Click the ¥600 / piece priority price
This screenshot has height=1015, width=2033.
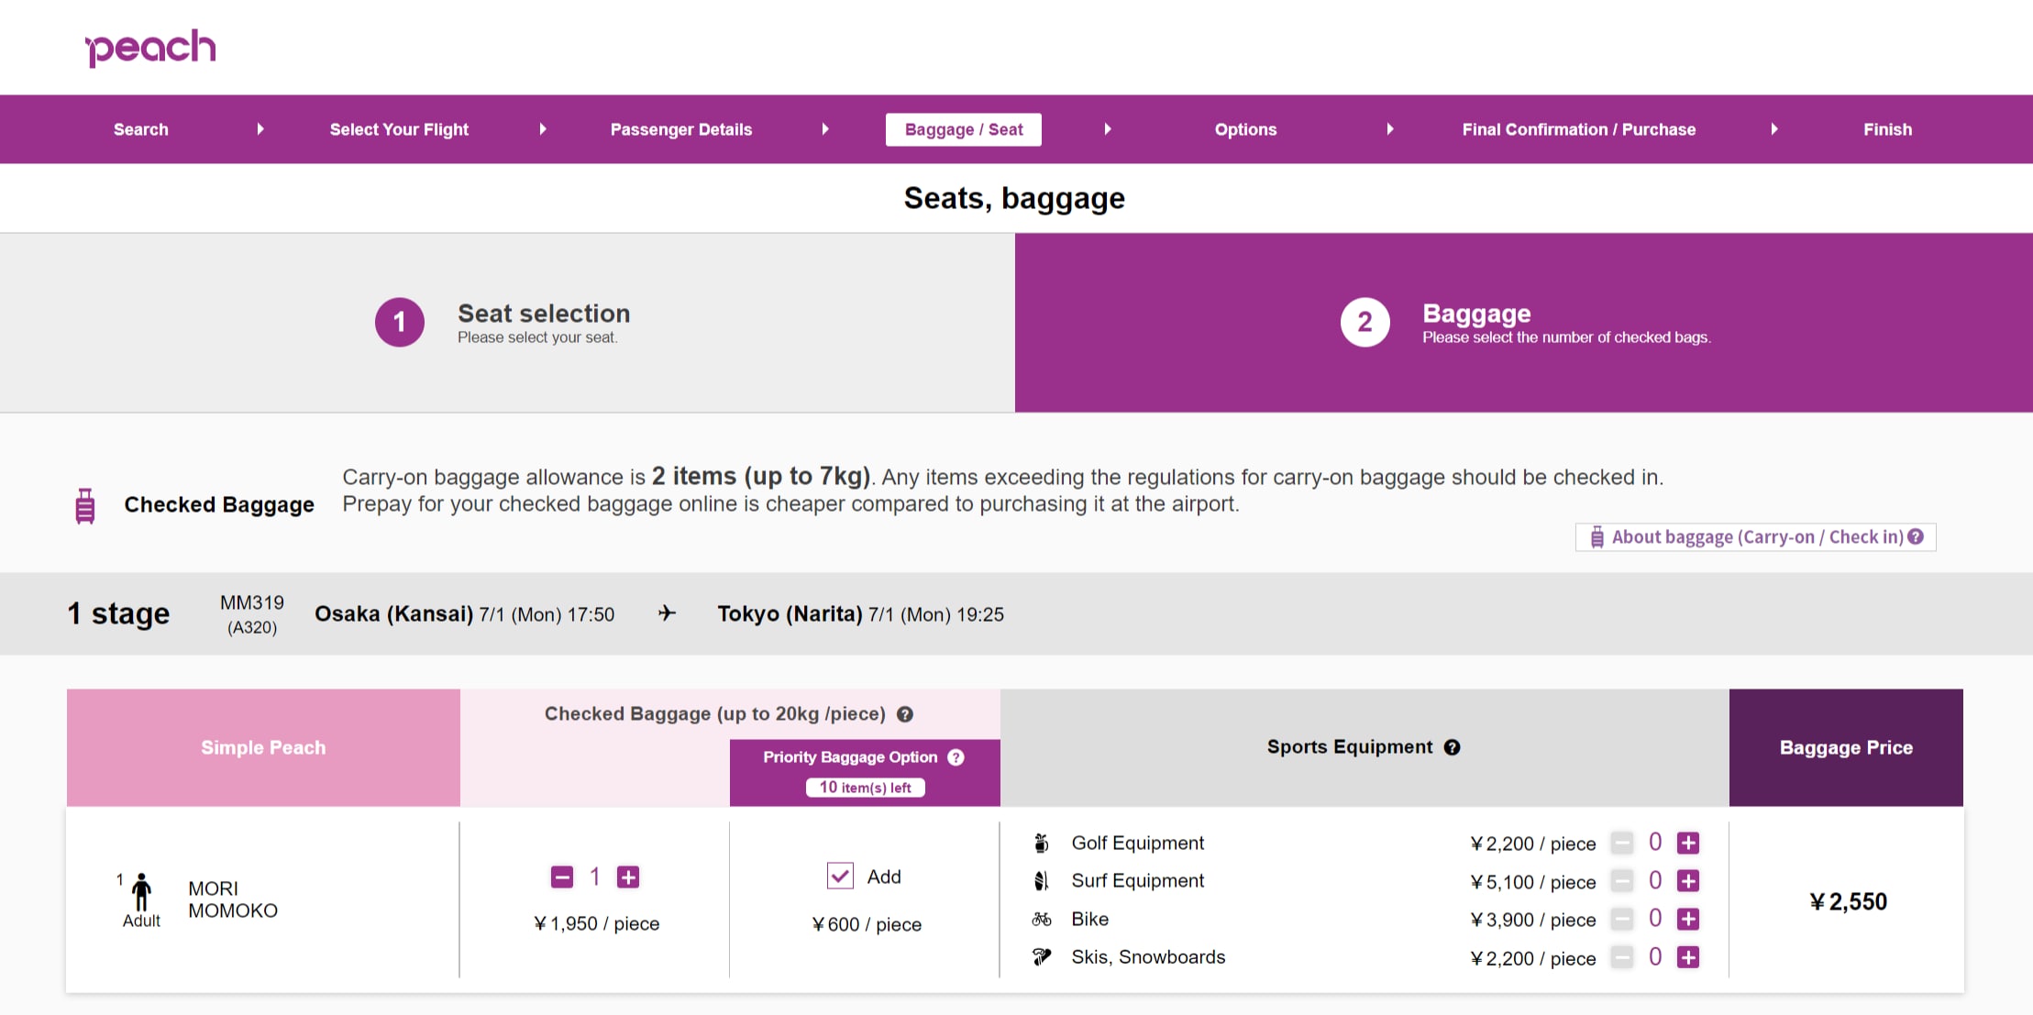[867, 924]
